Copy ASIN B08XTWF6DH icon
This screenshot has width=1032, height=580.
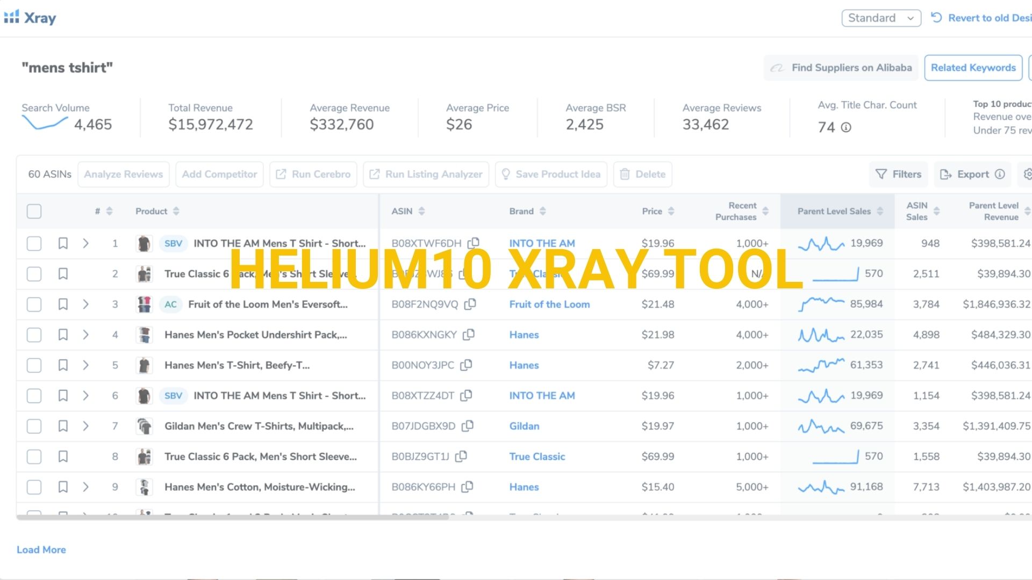click(474, 243)
